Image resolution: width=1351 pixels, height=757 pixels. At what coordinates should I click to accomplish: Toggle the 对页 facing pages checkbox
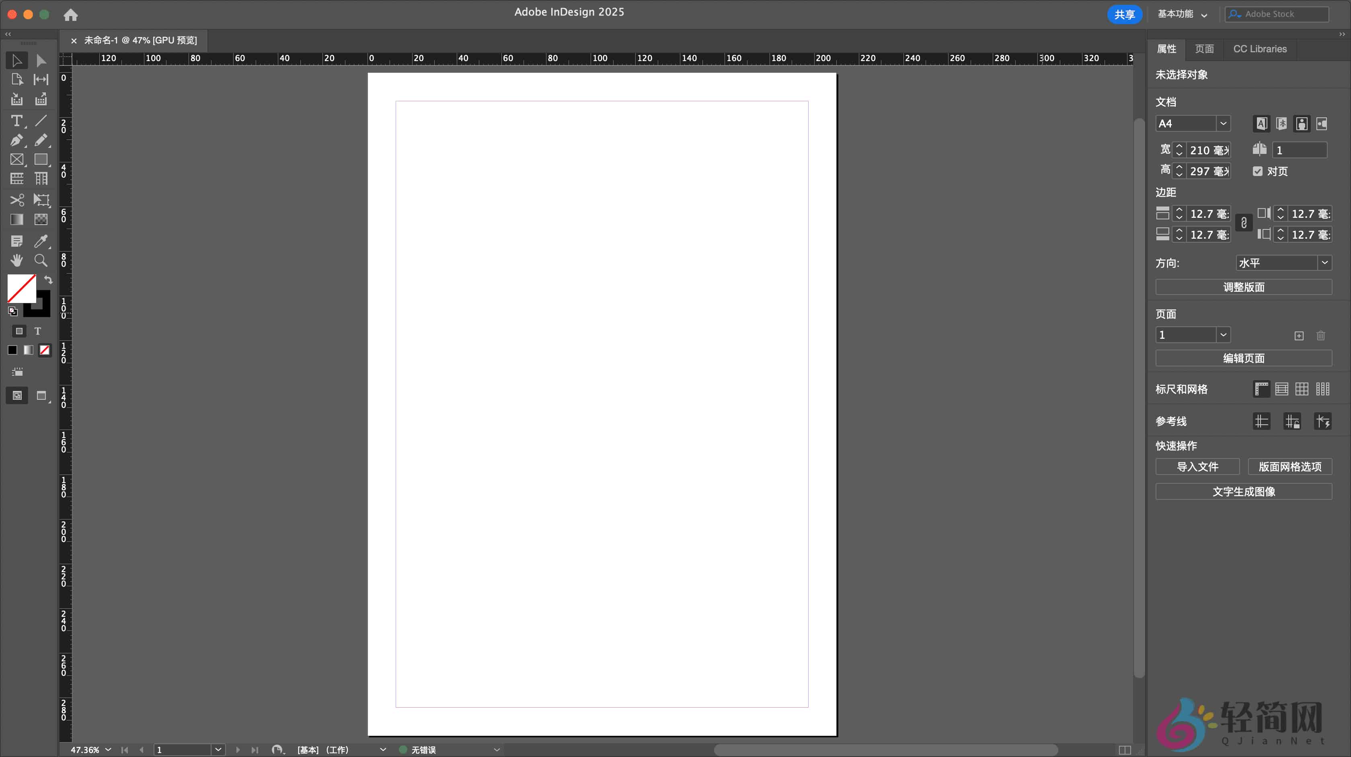1258,171
